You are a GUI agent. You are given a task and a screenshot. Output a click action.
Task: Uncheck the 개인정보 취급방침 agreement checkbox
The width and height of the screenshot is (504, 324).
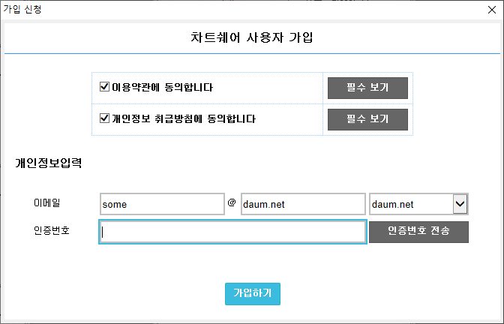[105, 118]
